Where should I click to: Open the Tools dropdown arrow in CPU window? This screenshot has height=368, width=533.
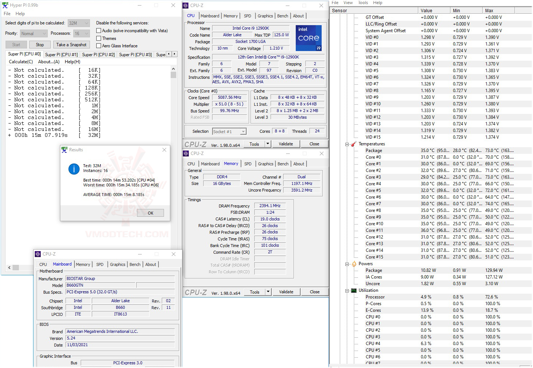tap(268, 144)
